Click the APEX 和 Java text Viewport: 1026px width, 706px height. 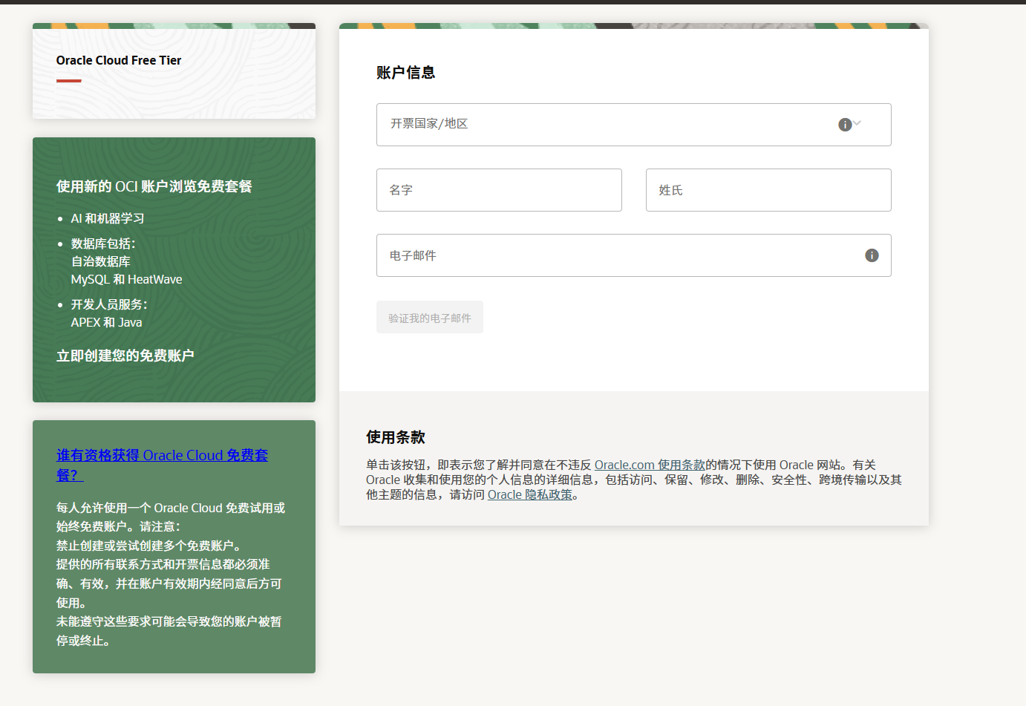pos(106,322)
